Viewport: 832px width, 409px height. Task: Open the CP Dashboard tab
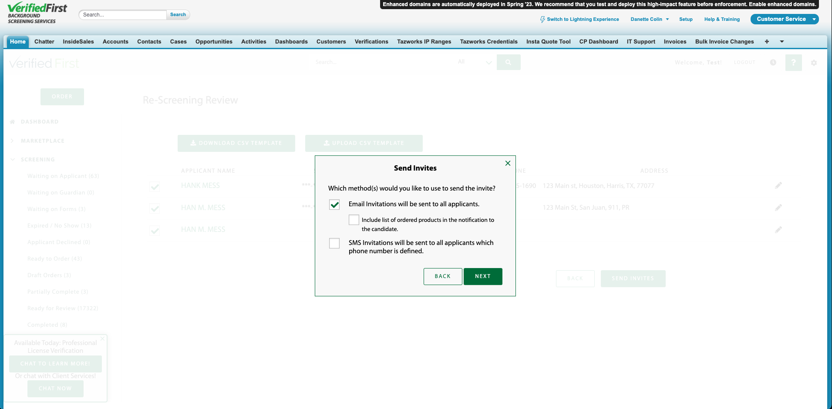point(599,42)
